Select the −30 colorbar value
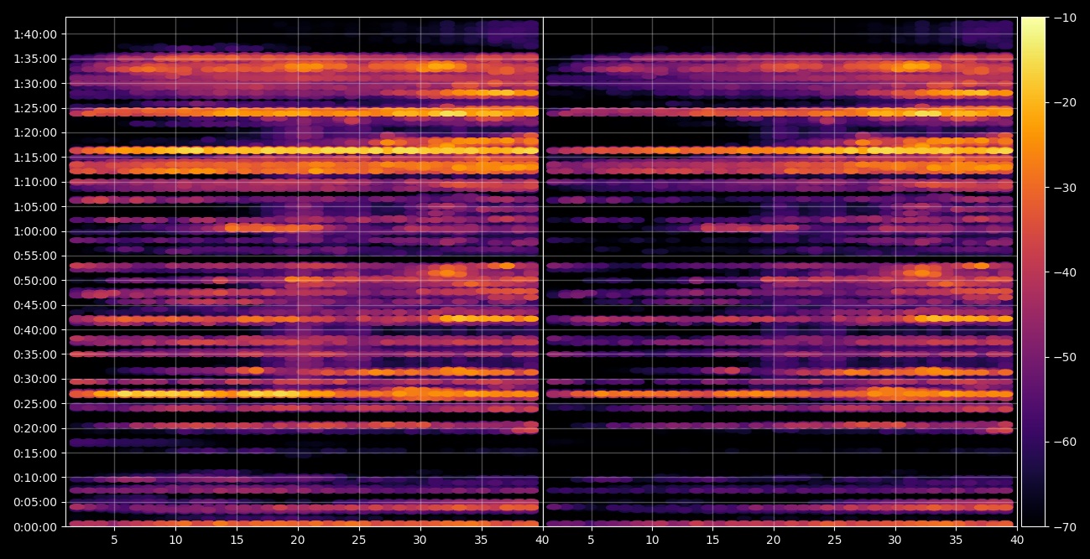The width and height of the screenshot is (1090, 559). pyautogui.click(x=1064, y=188)
